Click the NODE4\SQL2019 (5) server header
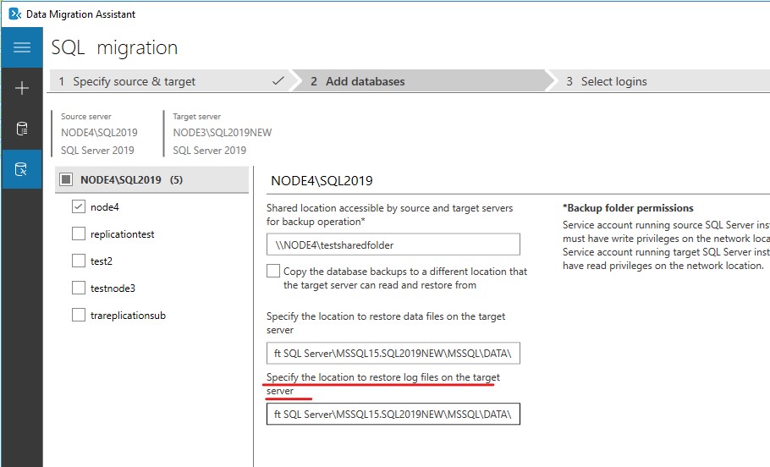Viewport: 770px width, 467px height. (151, 179)
